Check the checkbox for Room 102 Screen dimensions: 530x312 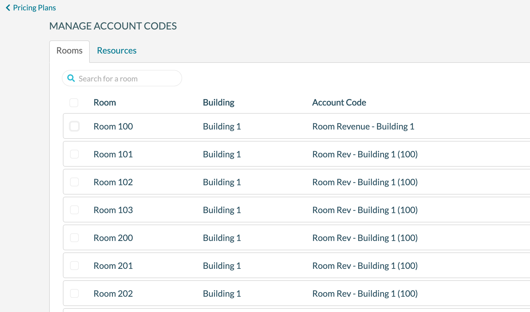74,182
